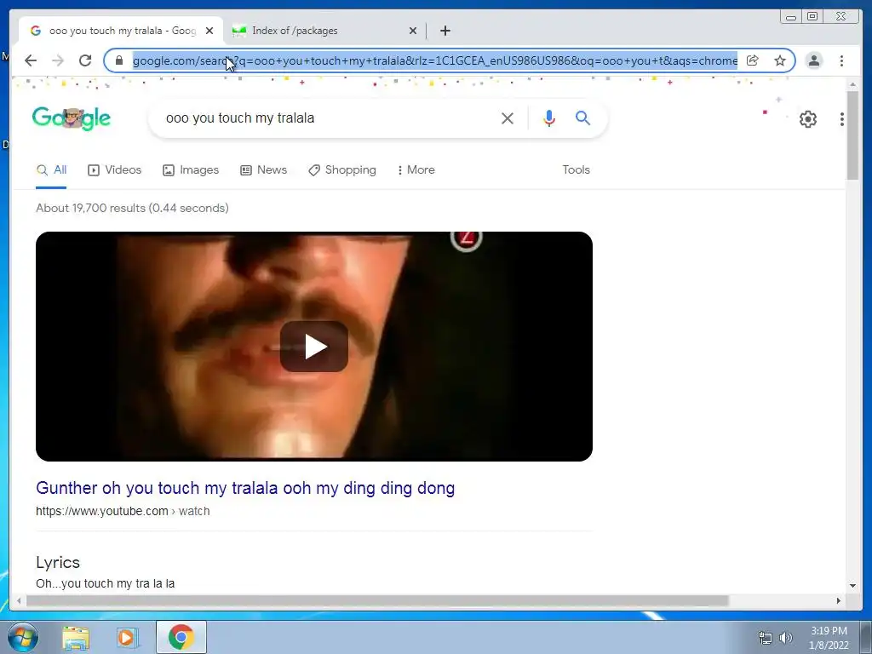Switch to News results
Image resolution: width=872 pixels, height=654 pixels.
point(264,170)
